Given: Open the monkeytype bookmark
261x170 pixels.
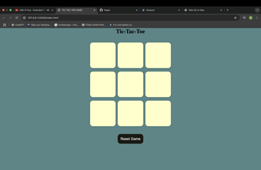Looking at the screenshot, I should [x=67, y=25].
